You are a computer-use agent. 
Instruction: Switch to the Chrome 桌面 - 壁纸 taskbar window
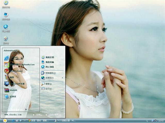click(x=38, y=121)
